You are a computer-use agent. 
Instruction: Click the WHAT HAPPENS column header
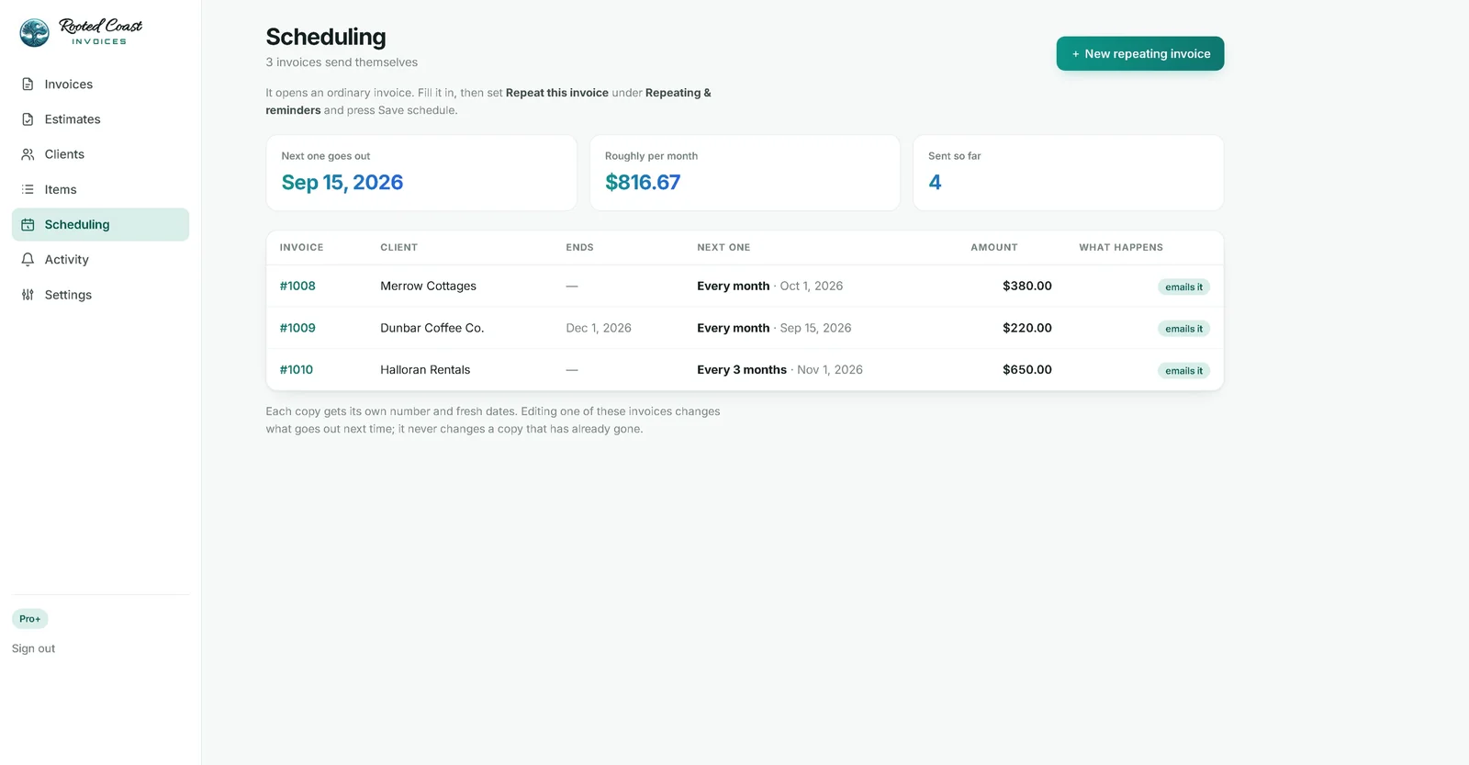click(x=1121, y=248)
